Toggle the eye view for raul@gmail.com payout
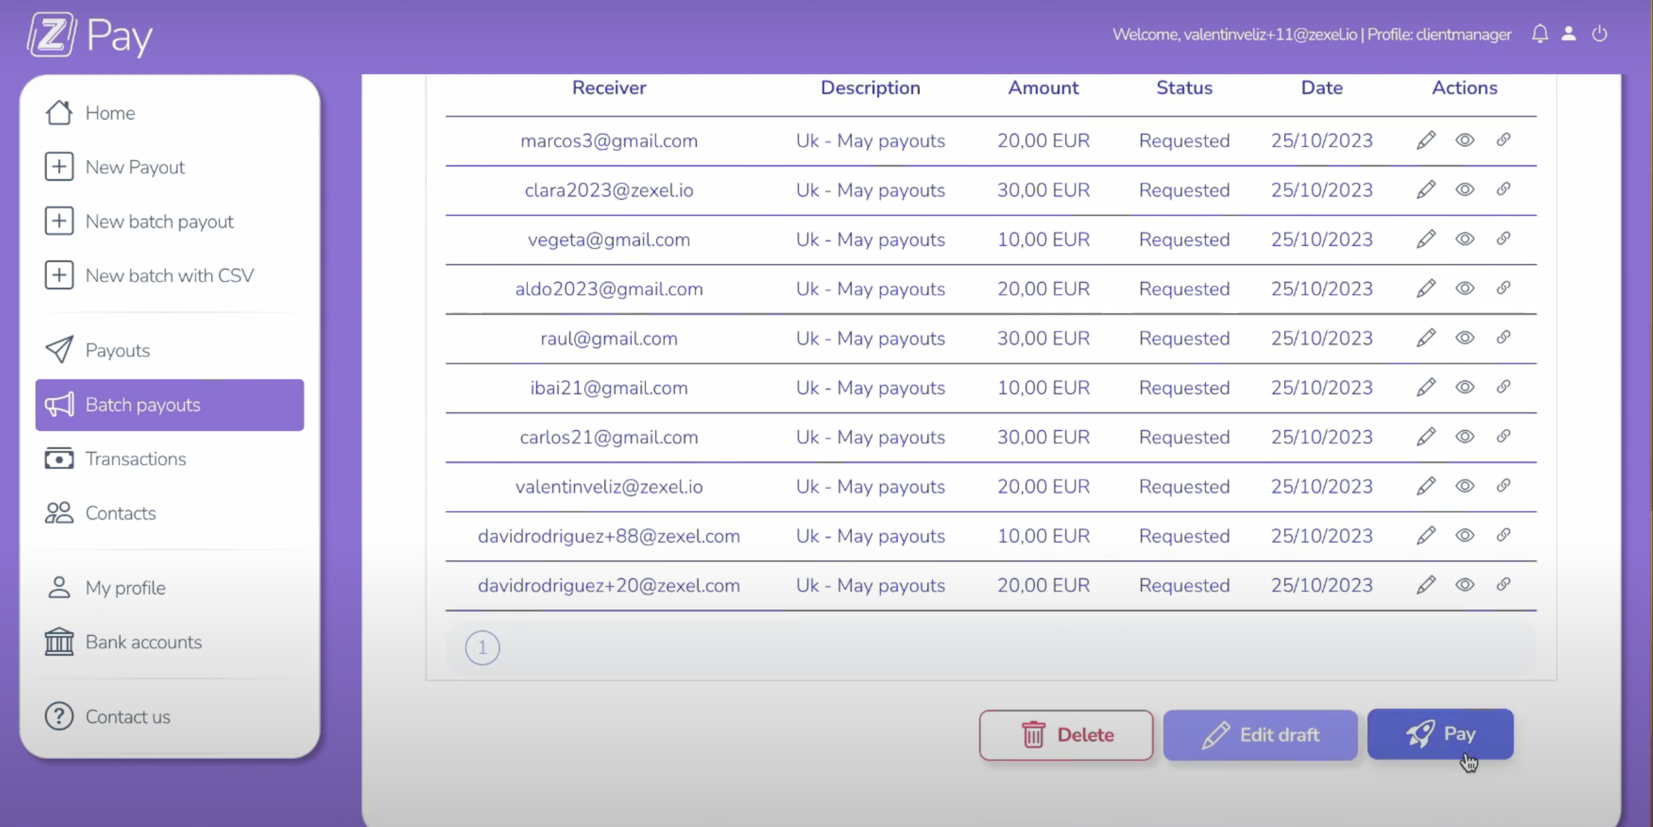This screenshot has height=827, width=1653. 1465,338
